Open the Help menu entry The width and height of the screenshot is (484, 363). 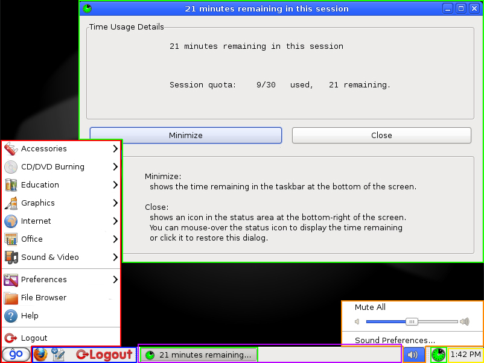coord(30,315)
